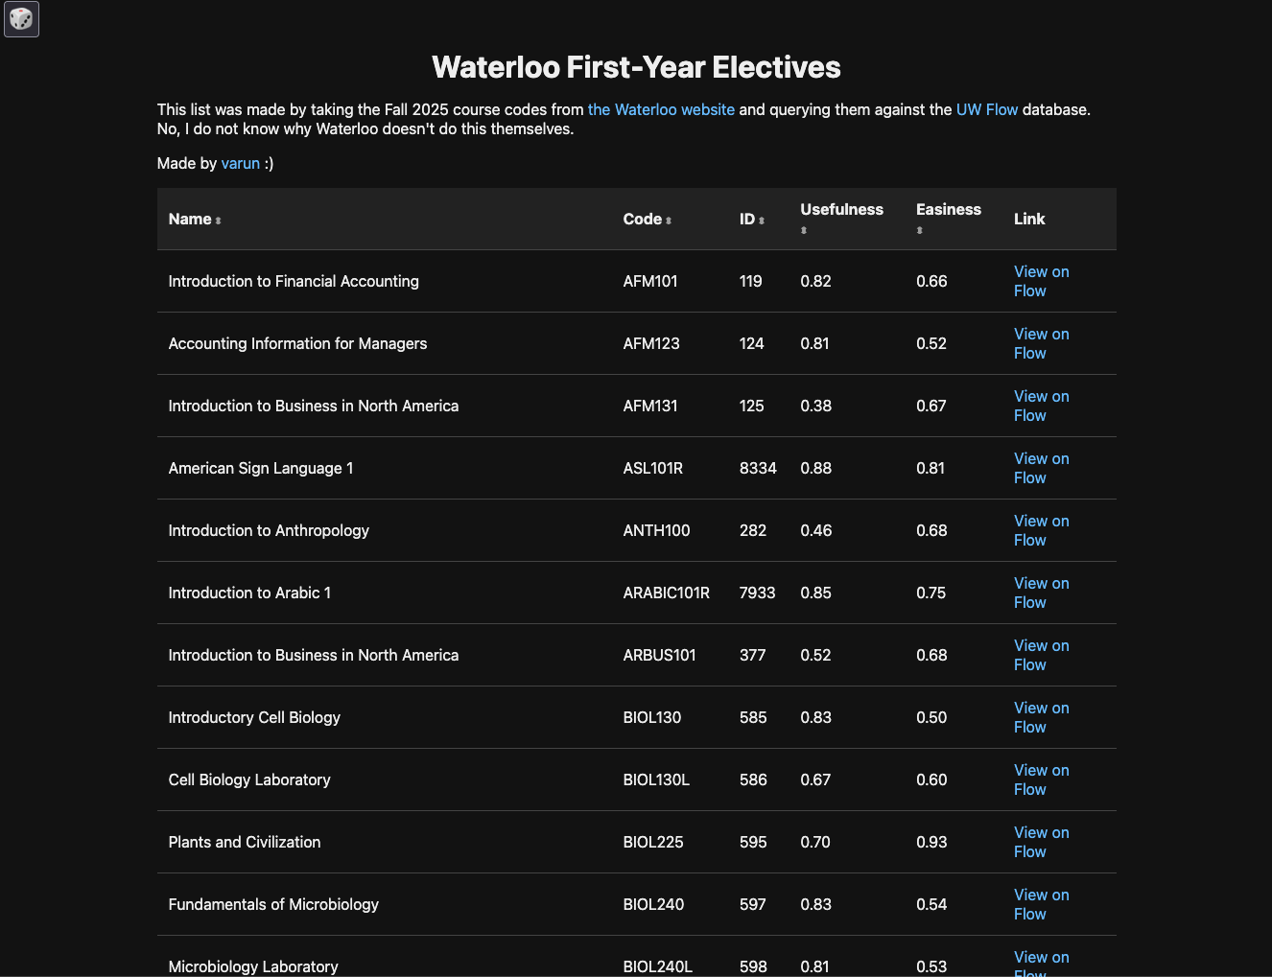This screenshot has width=1272, height=977.
Task: Click the Link column header
Action: (1029, 219)
